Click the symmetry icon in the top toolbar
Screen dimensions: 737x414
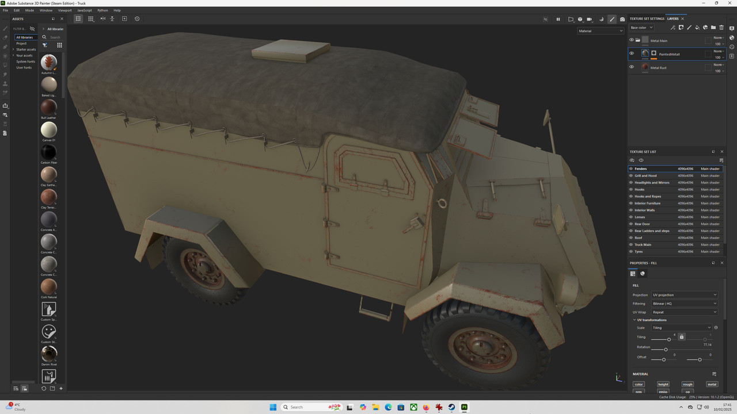[103, 19]
